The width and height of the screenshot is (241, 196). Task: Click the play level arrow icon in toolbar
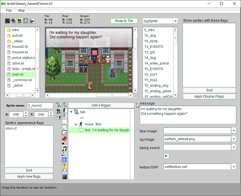pos(32,21)
